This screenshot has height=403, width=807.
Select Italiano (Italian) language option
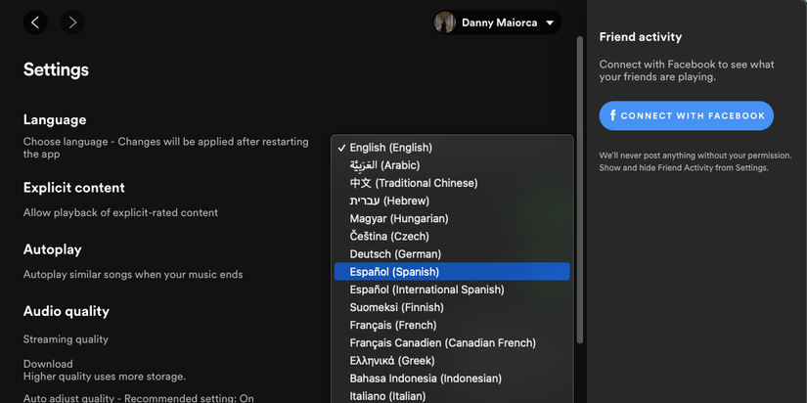[452, 396]
